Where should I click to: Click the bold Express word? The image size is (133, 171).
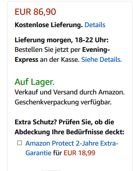[x=26, y=60]
